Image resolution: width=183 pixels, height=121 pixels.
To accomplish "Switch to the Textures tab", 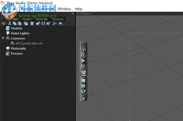I will [57, 19].
